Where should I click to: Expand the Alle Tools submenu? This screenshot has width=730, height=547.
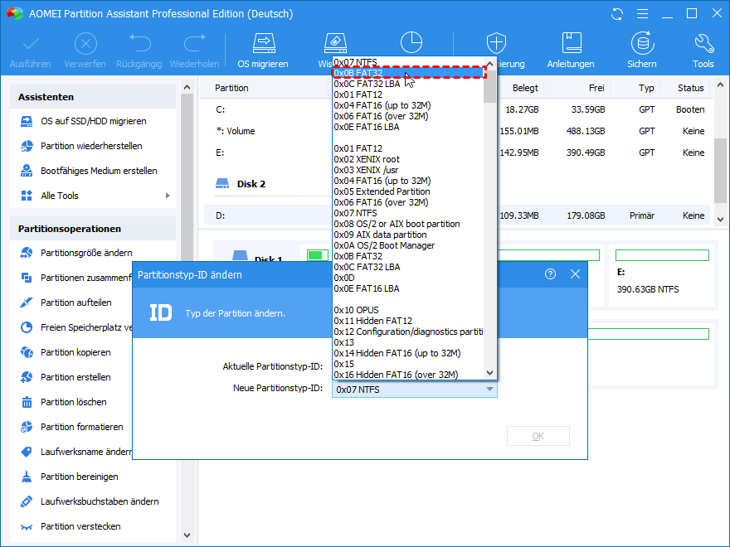168,196
